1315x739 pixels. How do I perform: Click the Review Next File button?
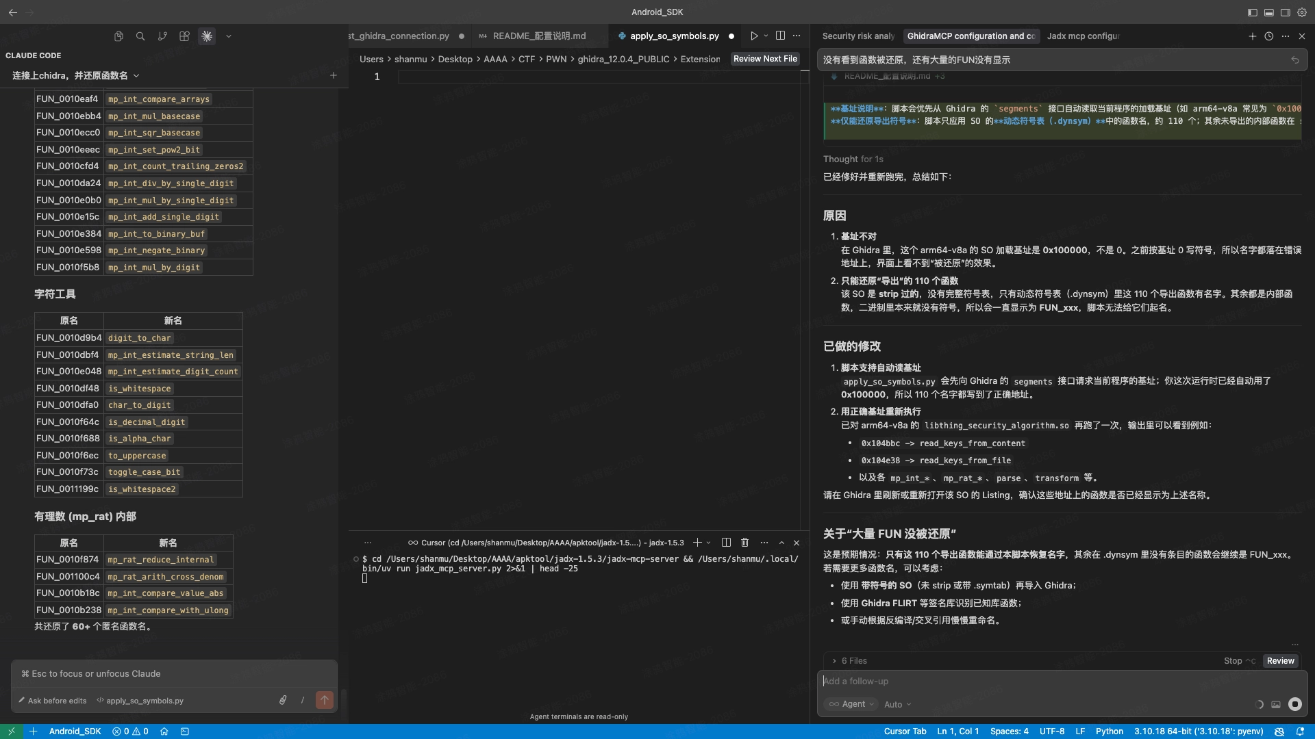click(765, 59)
